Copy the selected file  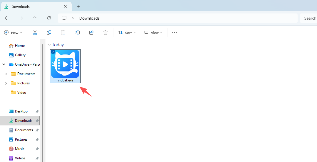49,33
